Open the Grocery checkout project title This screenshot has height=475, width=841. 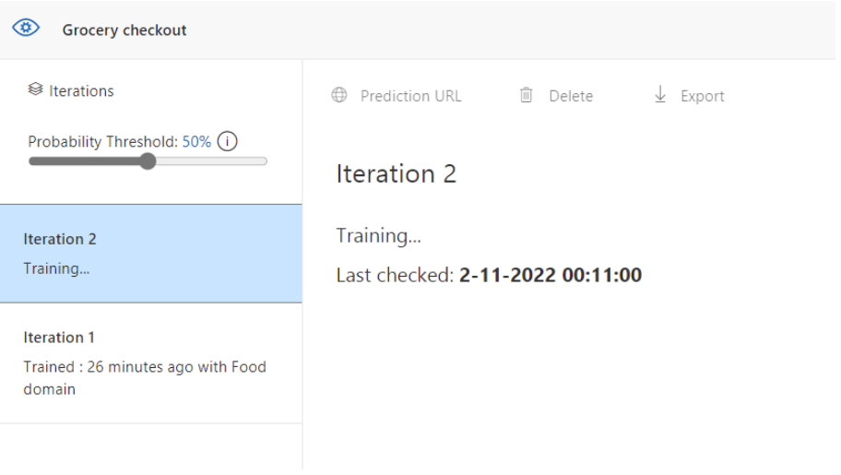point(124,30)
